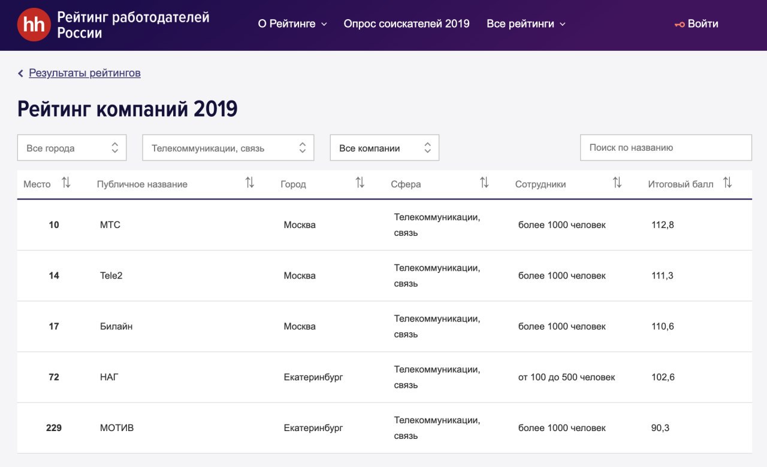
Task: Click the score 111,3 cell
Action: click(x=662, y=276)
